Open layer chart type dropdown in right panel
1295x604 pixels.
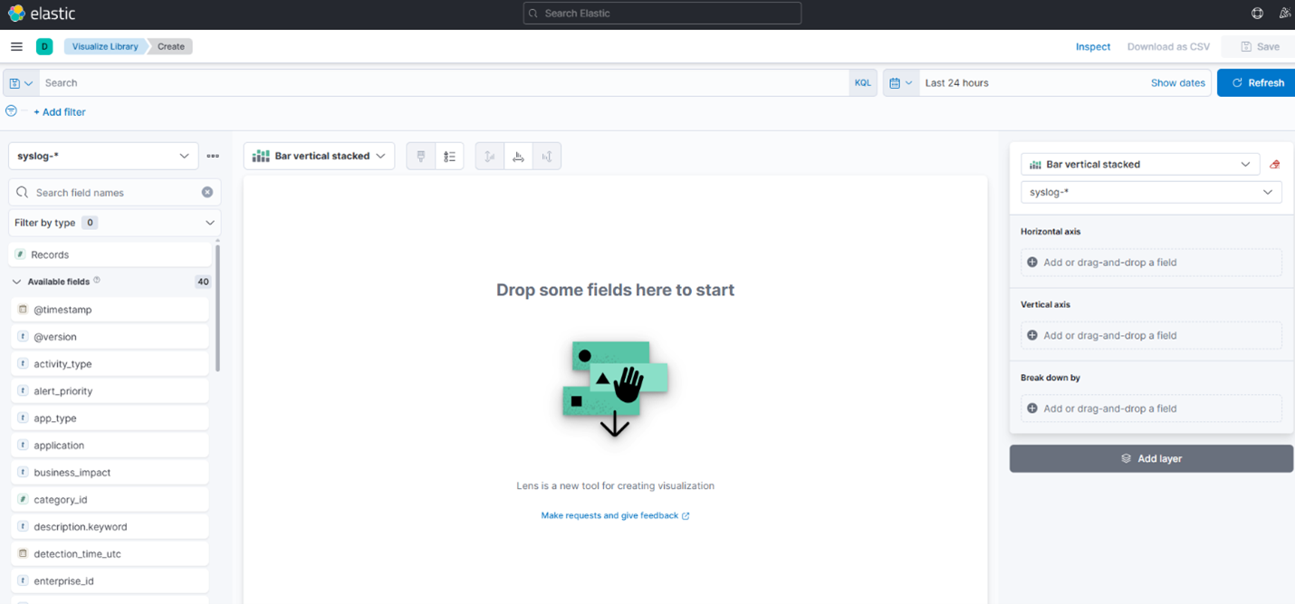(1140, 164)
